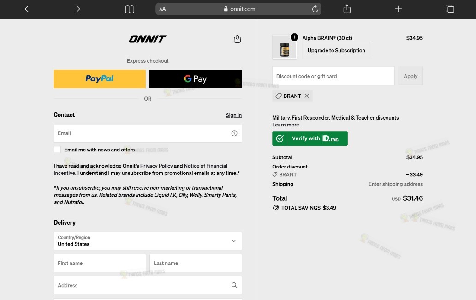476x300 pixels.
Task: Click the Address field
Action: 148,285
